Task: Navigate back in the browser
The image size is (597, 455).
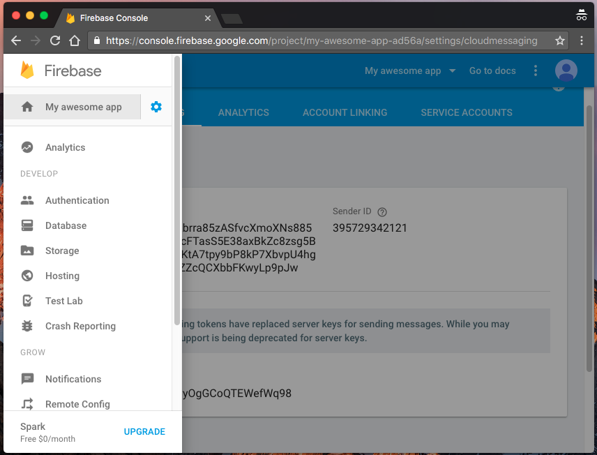Action: (x=16, y=40)
